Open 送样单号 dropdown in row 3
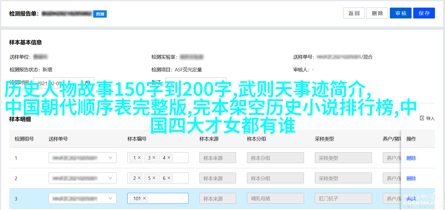Image resolution: width=445 pixels, height=210 pixels. click(x=83, y=198)
